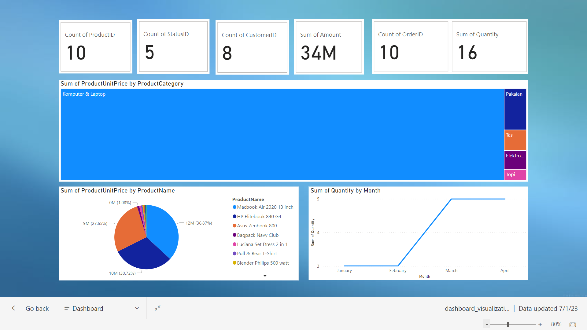This screenshot has height=330, width=587.
Task: Click the zoom slider handle
Action: pos(508,324)
